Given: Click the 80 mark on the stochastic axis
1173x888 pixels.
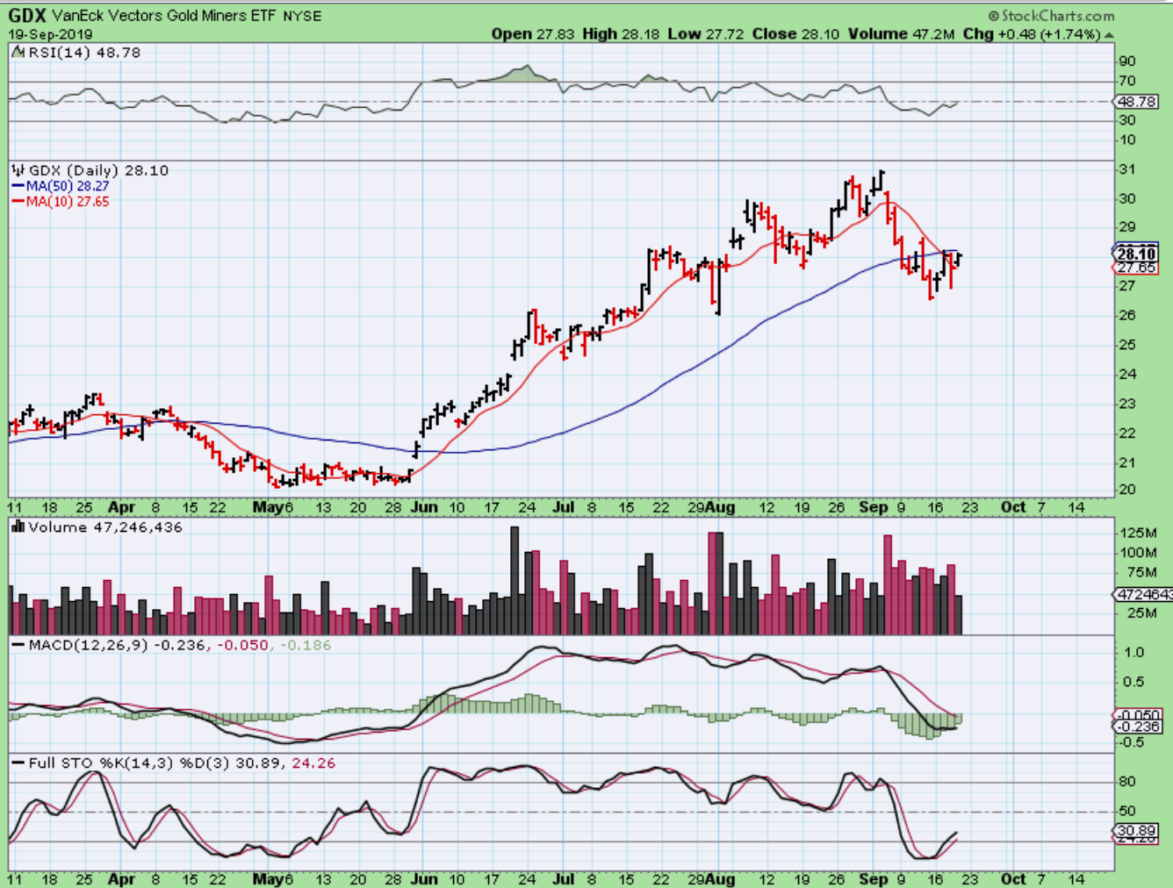Looking at the screenshot, I should (1126, 782).
